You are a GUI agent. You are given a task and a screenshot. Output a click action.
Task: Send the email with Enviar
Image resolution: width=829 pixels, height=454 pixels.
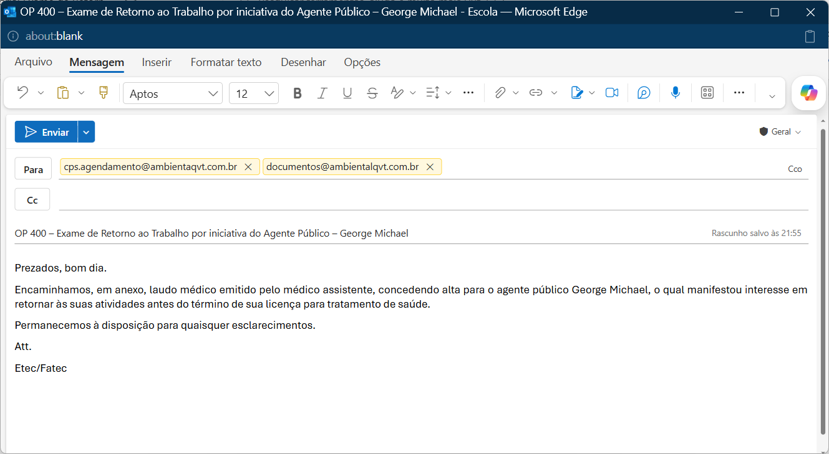[46, 132]
